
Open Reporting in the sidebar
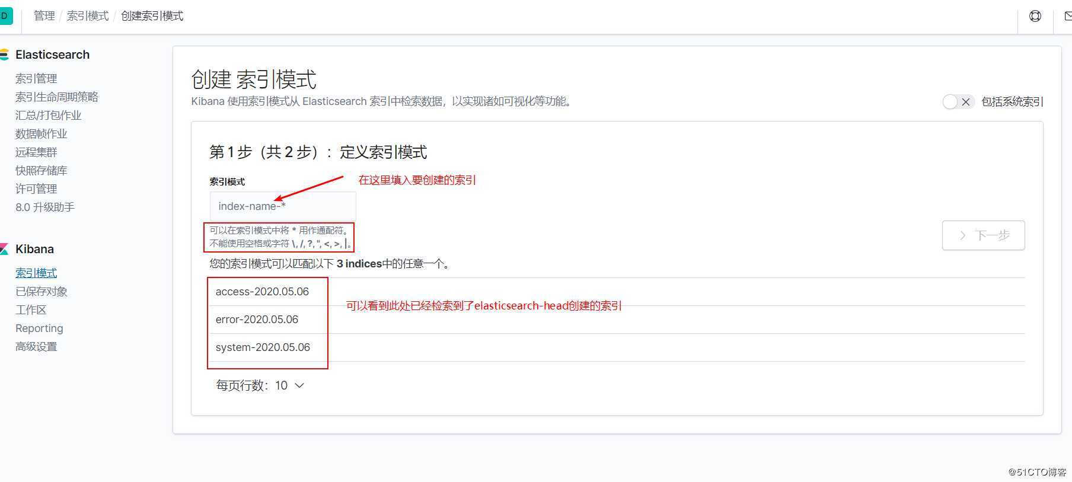coord(39,328)
